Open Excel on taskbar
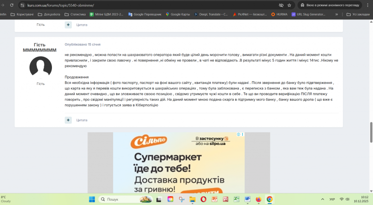 pyautogui.click(x=236, y=199)
